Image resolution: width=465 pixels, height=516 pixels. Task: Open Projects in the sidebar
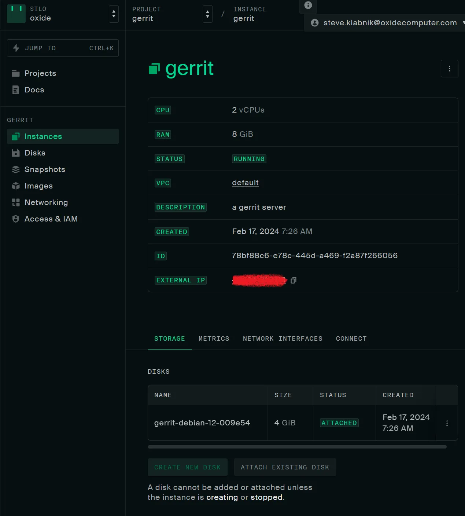tap(63, 73)
